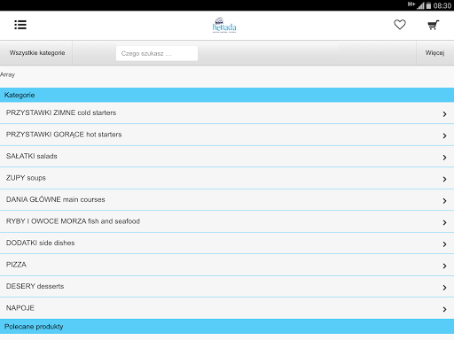Viewport: 454px width, 340px height.
Task: Click the ZUPY soups chevron arrow
Action: pos(444,179)
